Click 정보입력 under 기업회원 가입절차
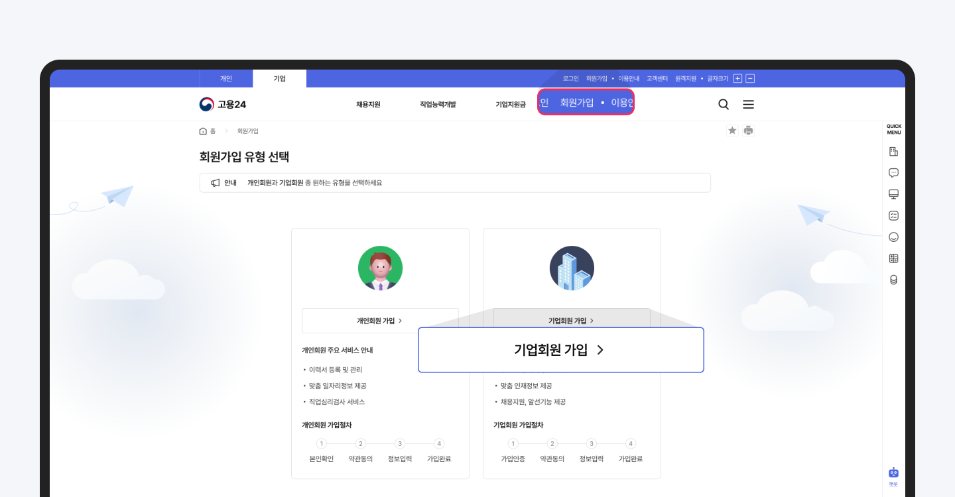The image size is (955, 497). (592, 459)
